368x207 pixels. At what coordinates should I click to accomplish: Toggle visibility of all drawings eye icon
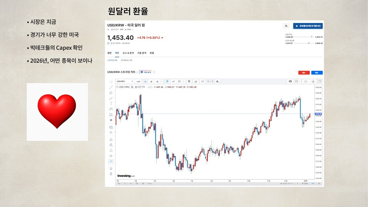pos(111,156)
